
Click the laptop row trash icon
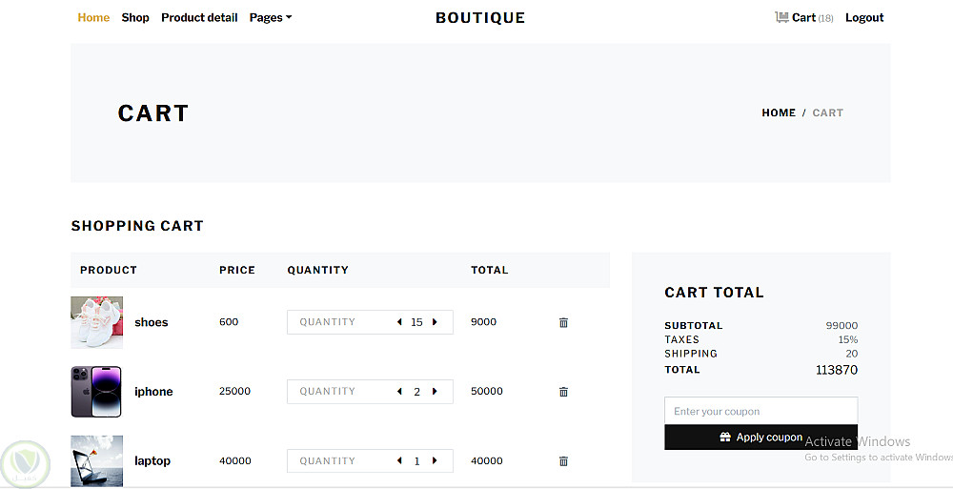[x=563, y=461]
